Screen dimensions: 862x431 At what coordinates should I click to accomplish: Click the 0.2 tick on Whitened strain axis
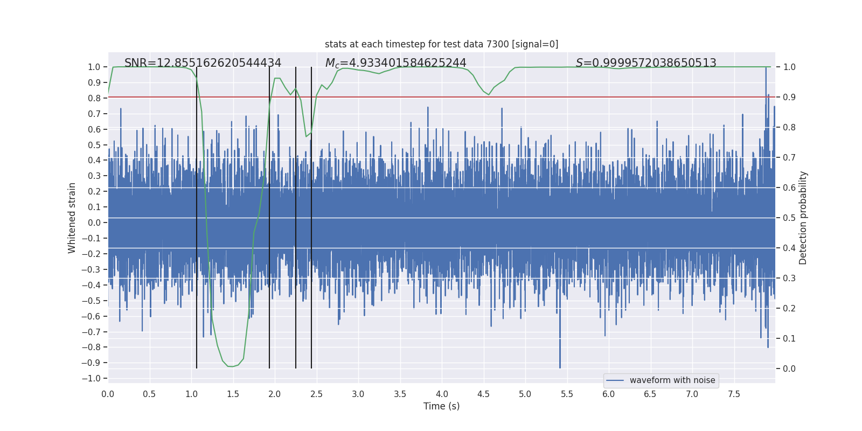click(x=94, y=191)
